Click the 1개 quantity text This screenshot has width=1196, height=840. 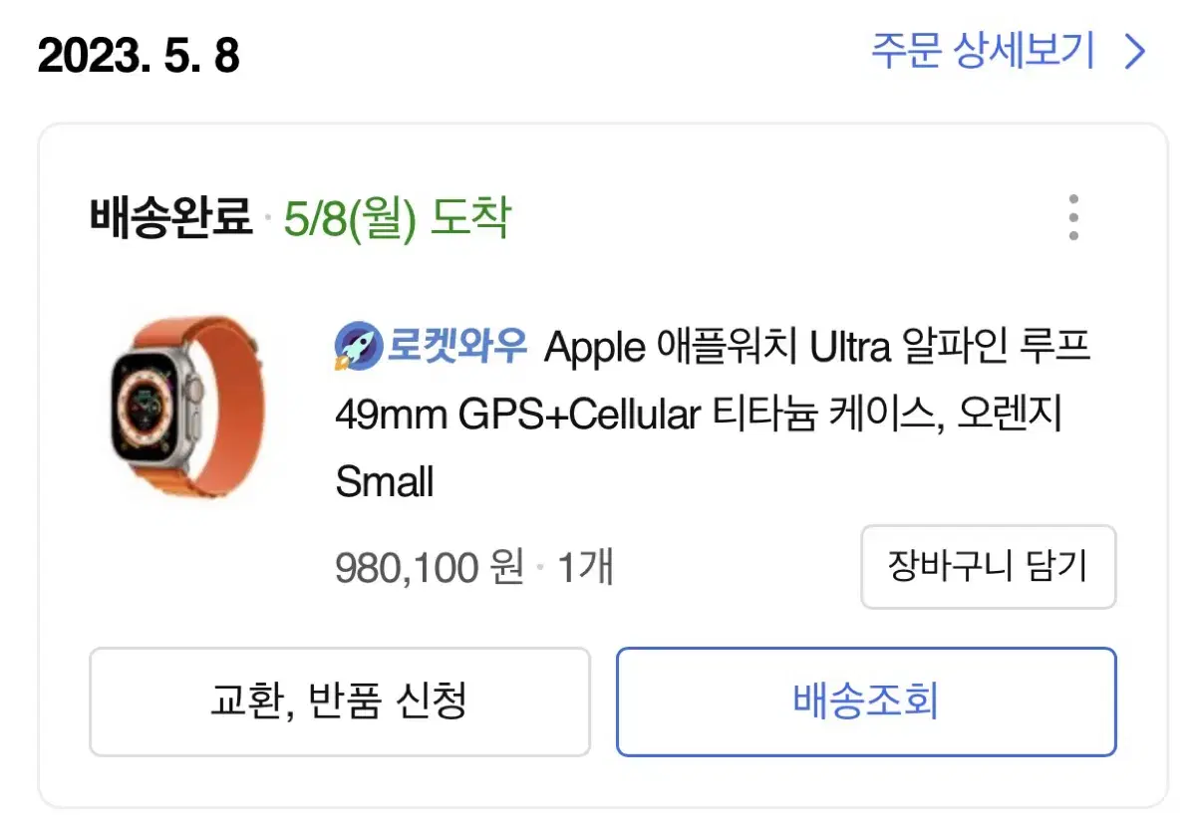(585, 567)
